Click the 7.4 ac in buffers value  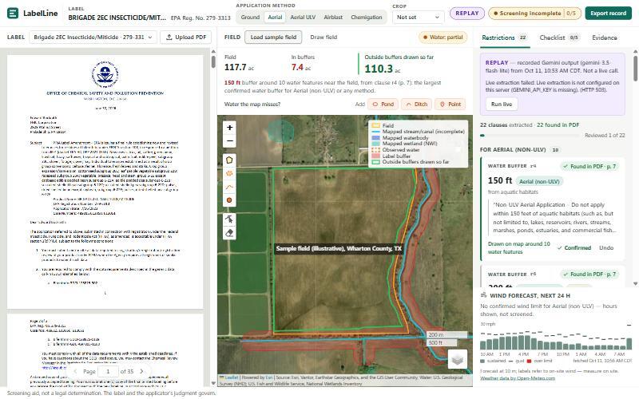click(301, 67)
